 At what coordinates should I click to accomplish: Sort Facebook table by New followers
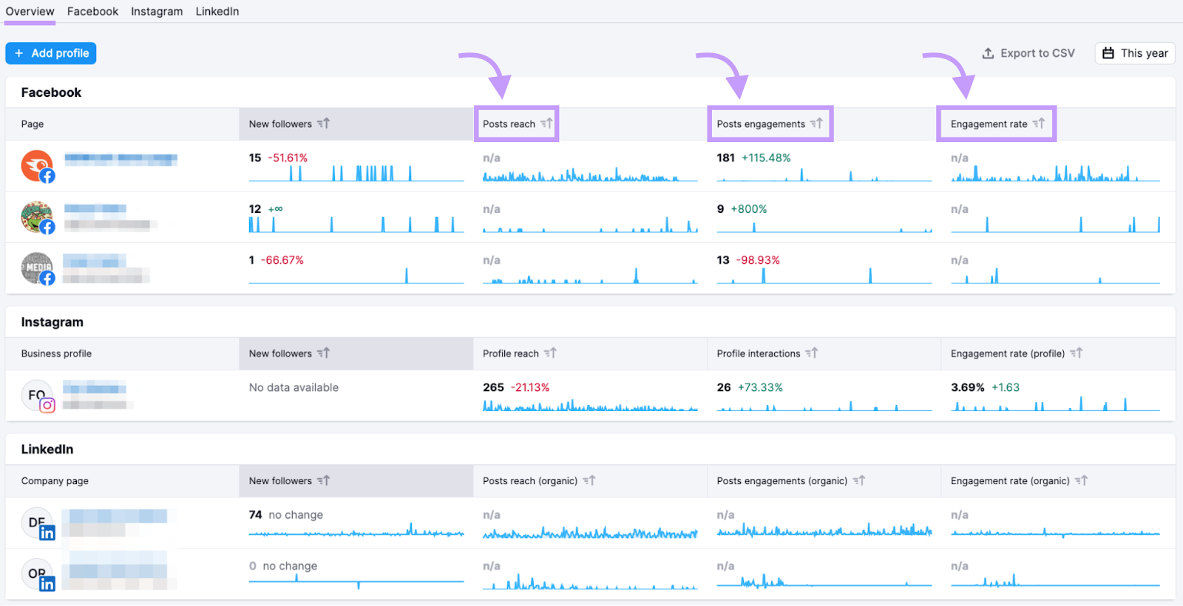point(289,124)
